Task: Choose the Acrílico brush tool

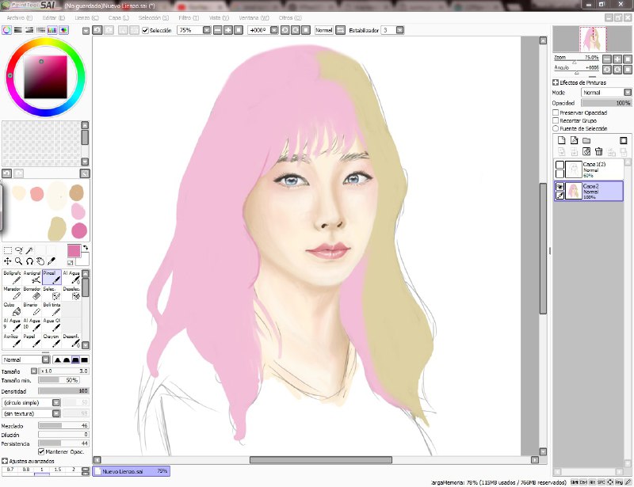Action: [x=12, y=341]
